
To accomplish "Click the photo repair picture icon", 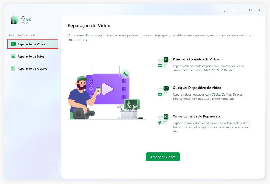I will [x=13, y=56].
